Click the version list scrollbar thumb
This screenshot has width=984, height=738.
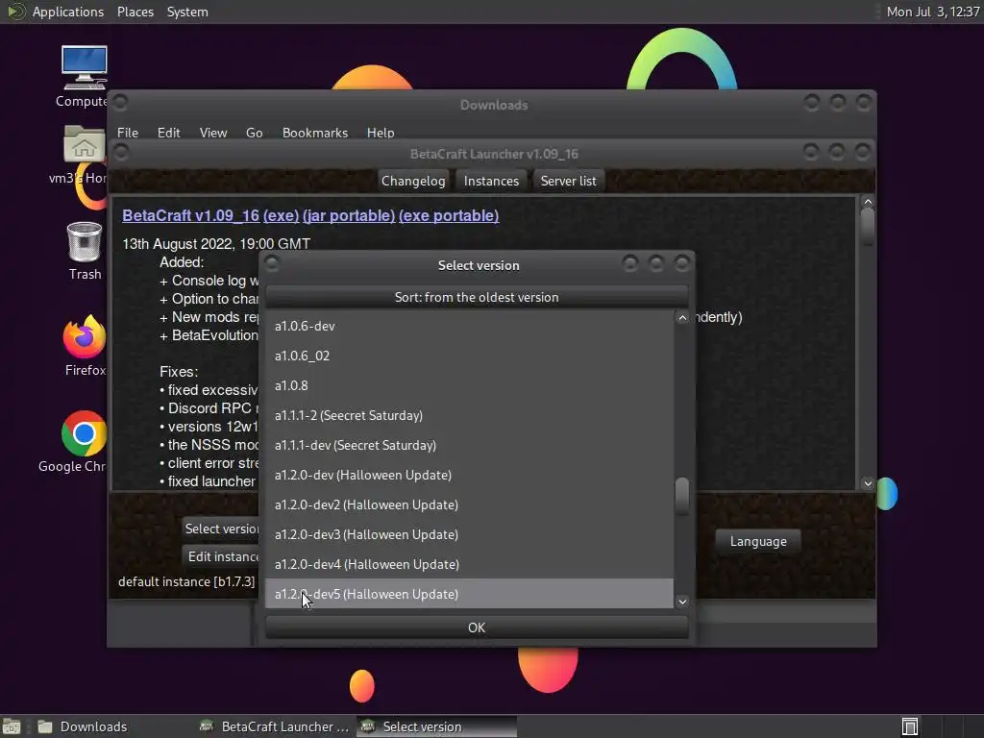click(x=682, y=496)
